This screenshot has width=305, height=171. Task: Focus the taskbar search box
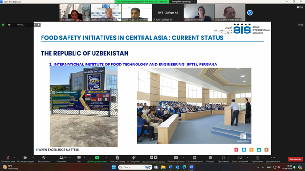[135, 167]
